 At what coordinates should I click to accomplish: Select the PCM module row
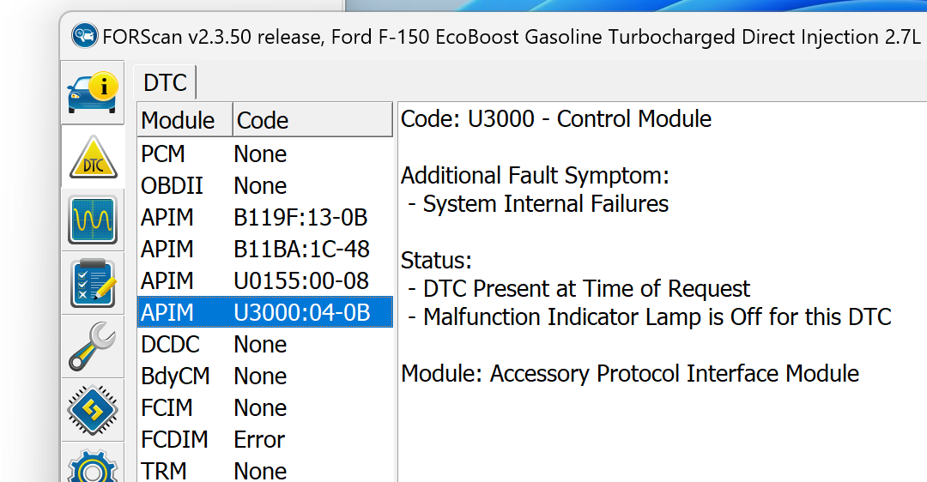[264, 154]
